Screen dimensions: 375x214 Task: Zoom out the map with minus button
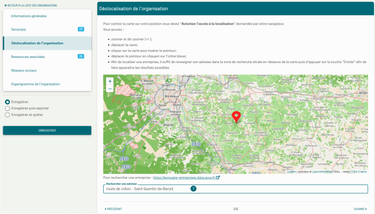[x=110, y=88]
